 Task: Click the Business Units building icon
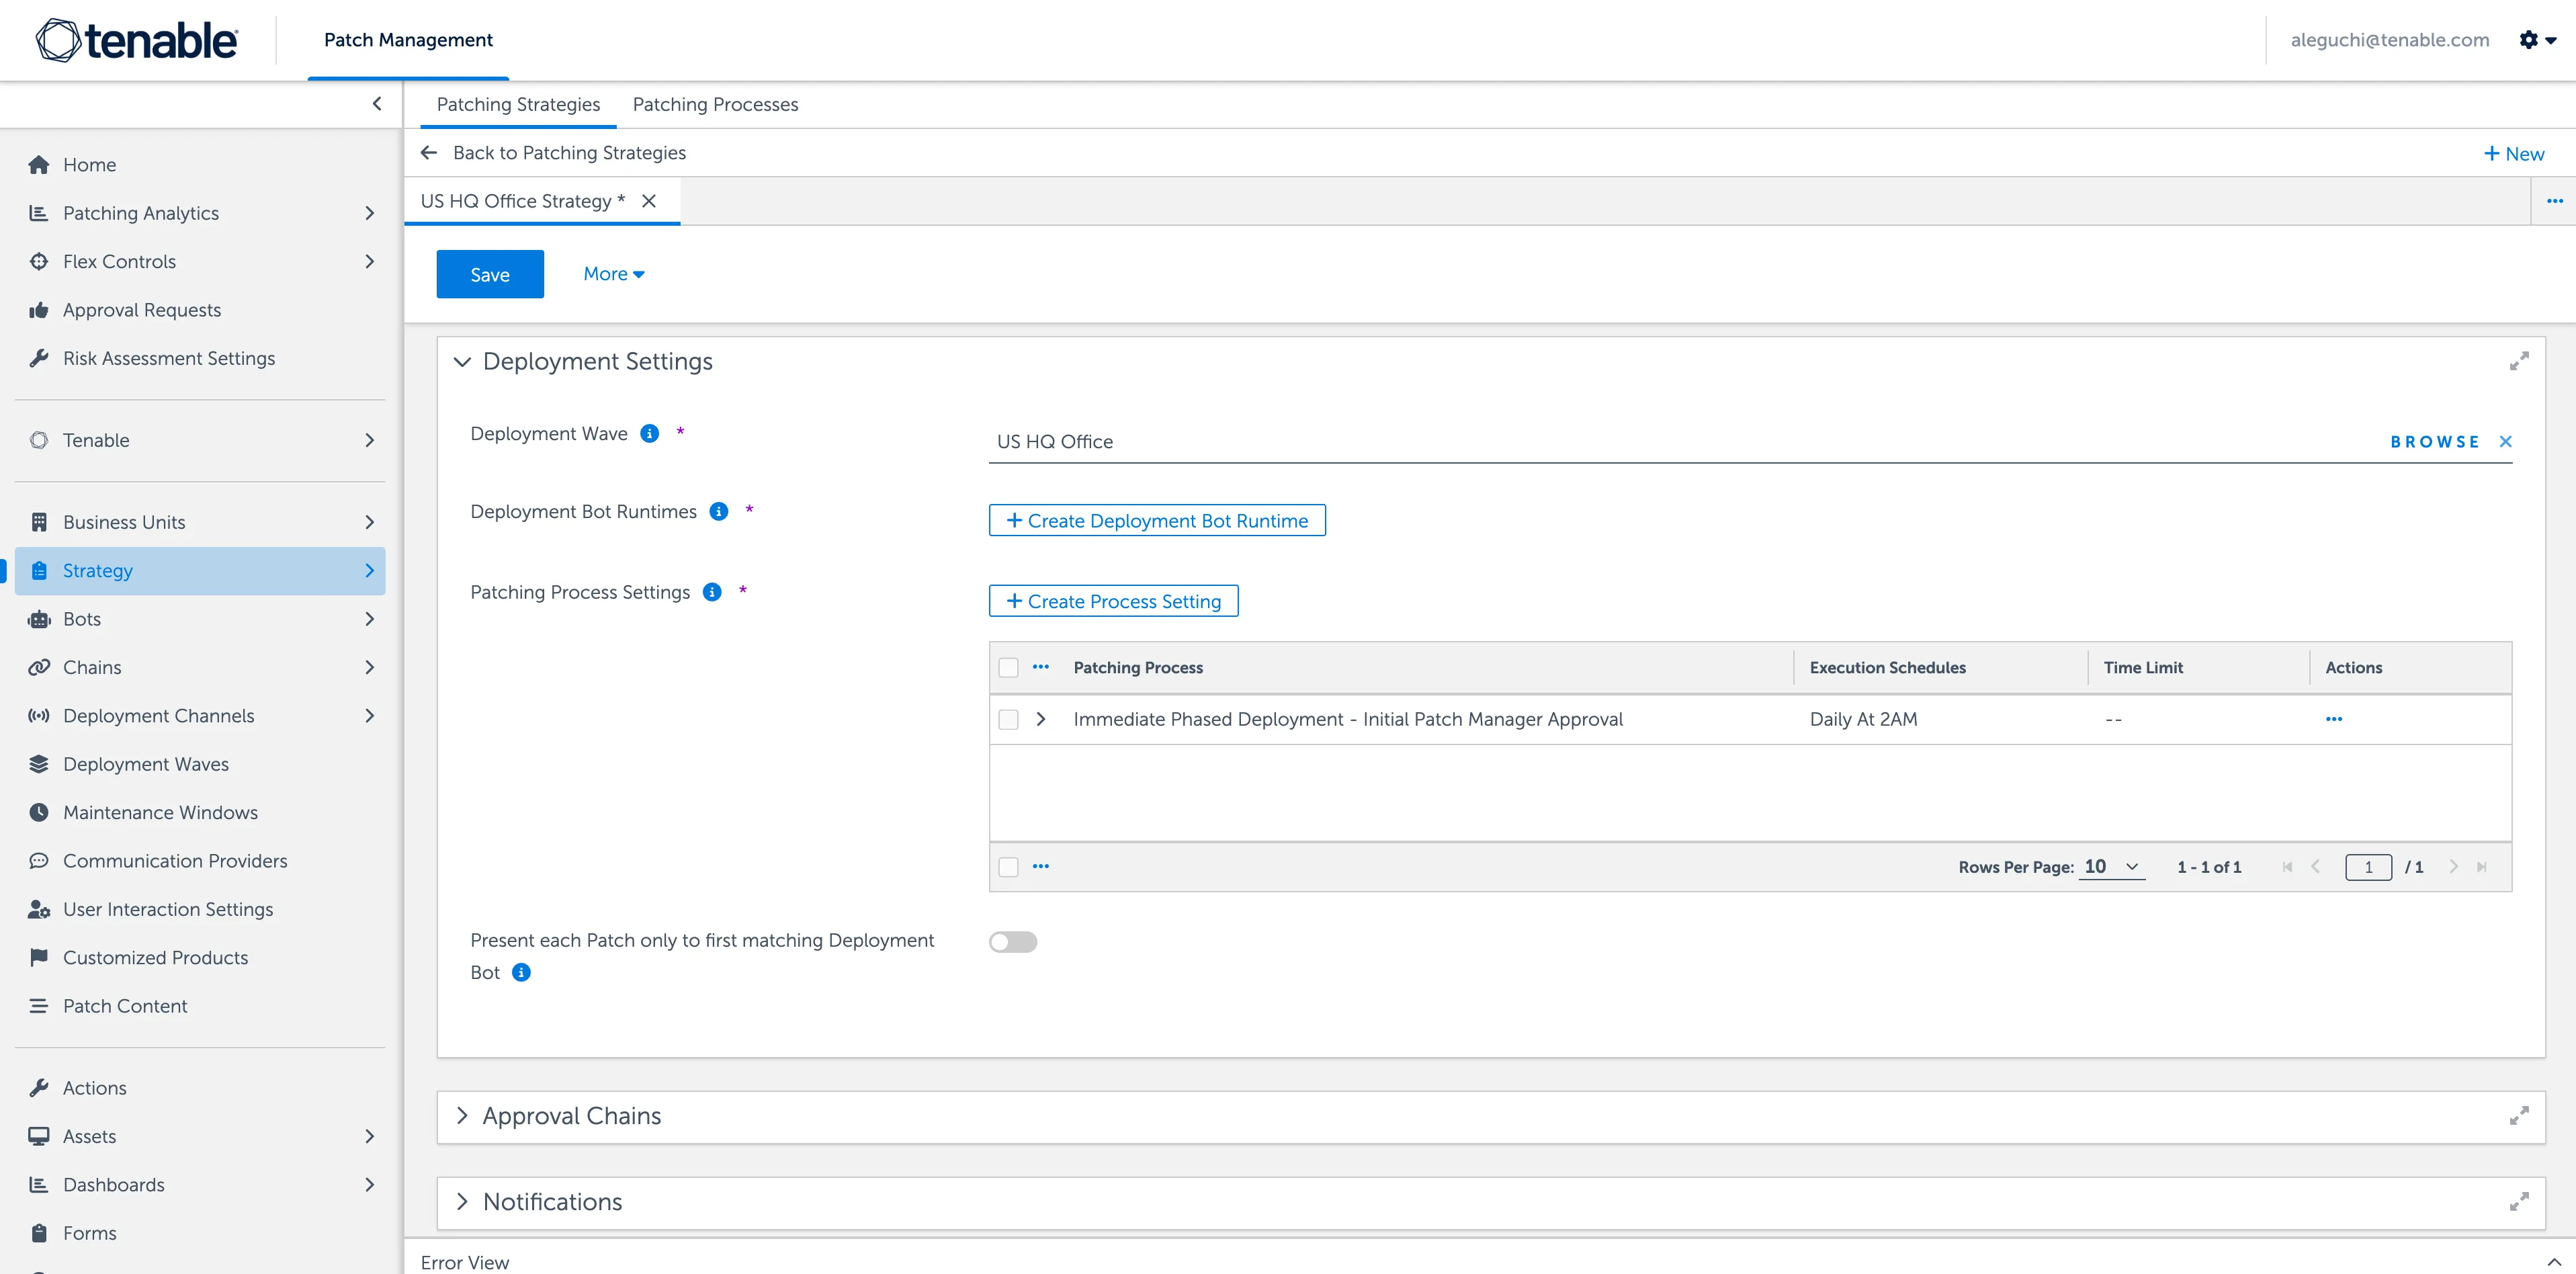(x=39, y=522)
